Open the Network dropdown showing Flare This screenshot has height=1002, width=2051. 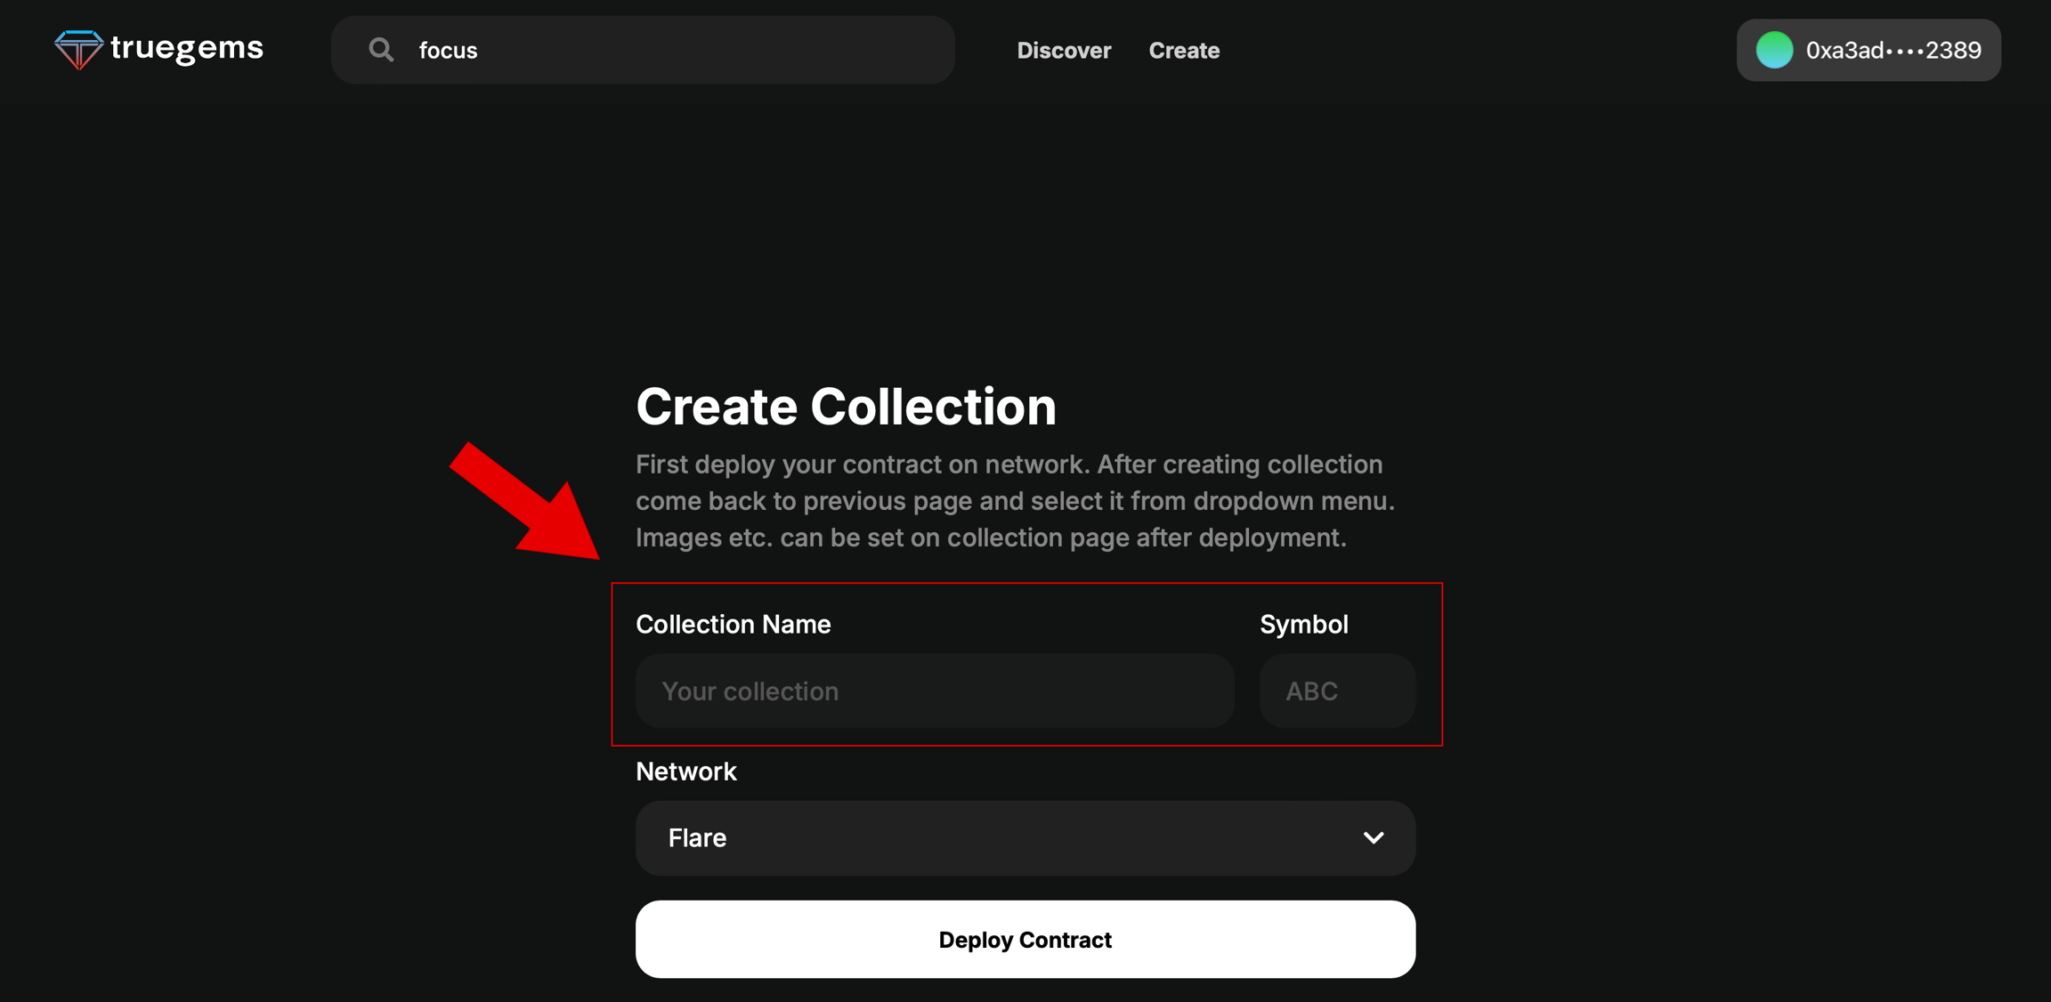[x=1025, y=838]
